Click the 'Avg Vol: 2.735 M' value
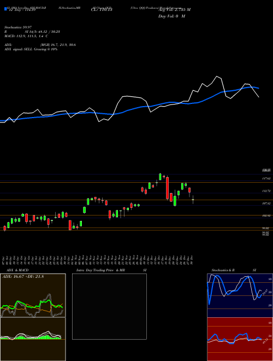 click(174, 10)
